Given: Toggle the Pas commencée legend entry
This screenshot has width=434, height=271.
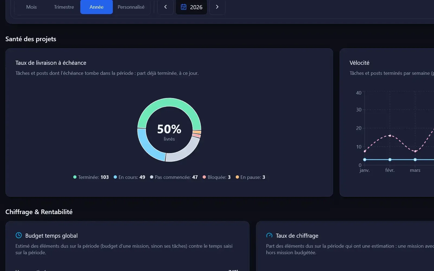Looking at the screenshot, I should (174, 177).
